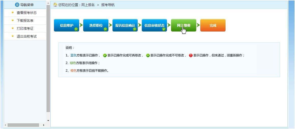Proceed to 网上缴费 payment step
Viewport: 295px width, 129px height.
coord(184,25)
